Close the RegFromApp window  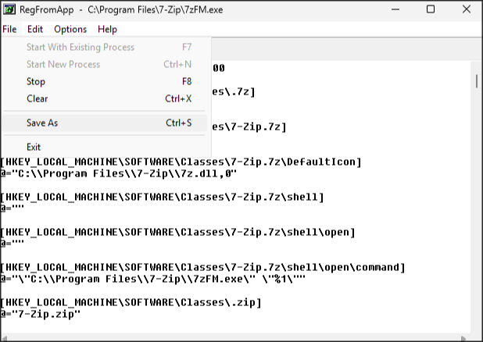pyautogui.click(x=466, y=9)
